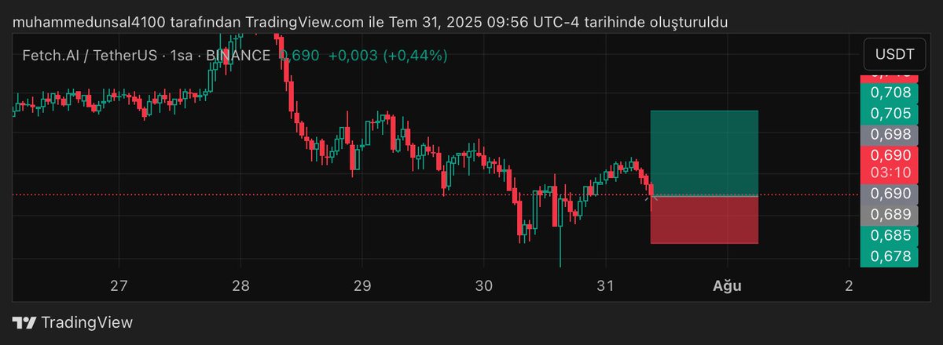943x345 pixels.
Task: Click the green 0,690 last price beside BINANCE
Action: click(299, 55)
